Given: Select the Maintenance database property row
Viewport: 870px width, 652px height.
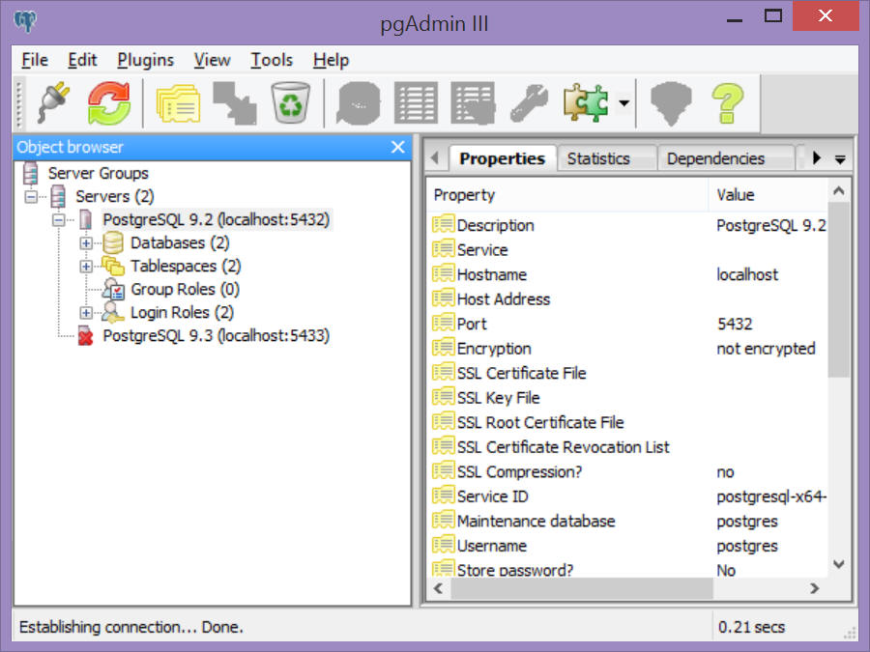Looking at the screenshot, I should click(x=628, y=521).
